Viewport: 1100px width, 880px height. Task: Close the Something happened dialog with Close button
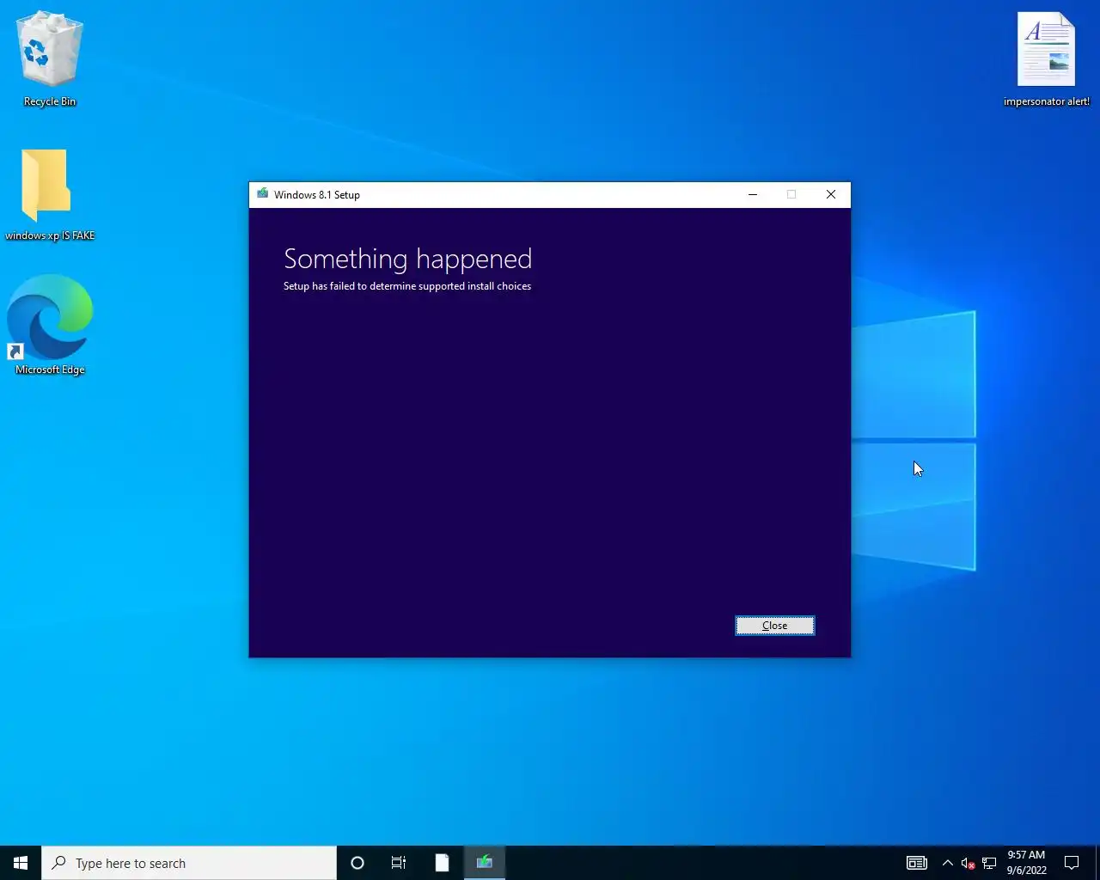774,626
